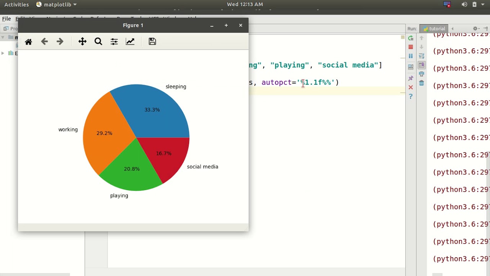Viewport: 490px width, 276px height.
Task: Clear all console output trash icon
Action: pyautogui.click(x=421, y=83)
